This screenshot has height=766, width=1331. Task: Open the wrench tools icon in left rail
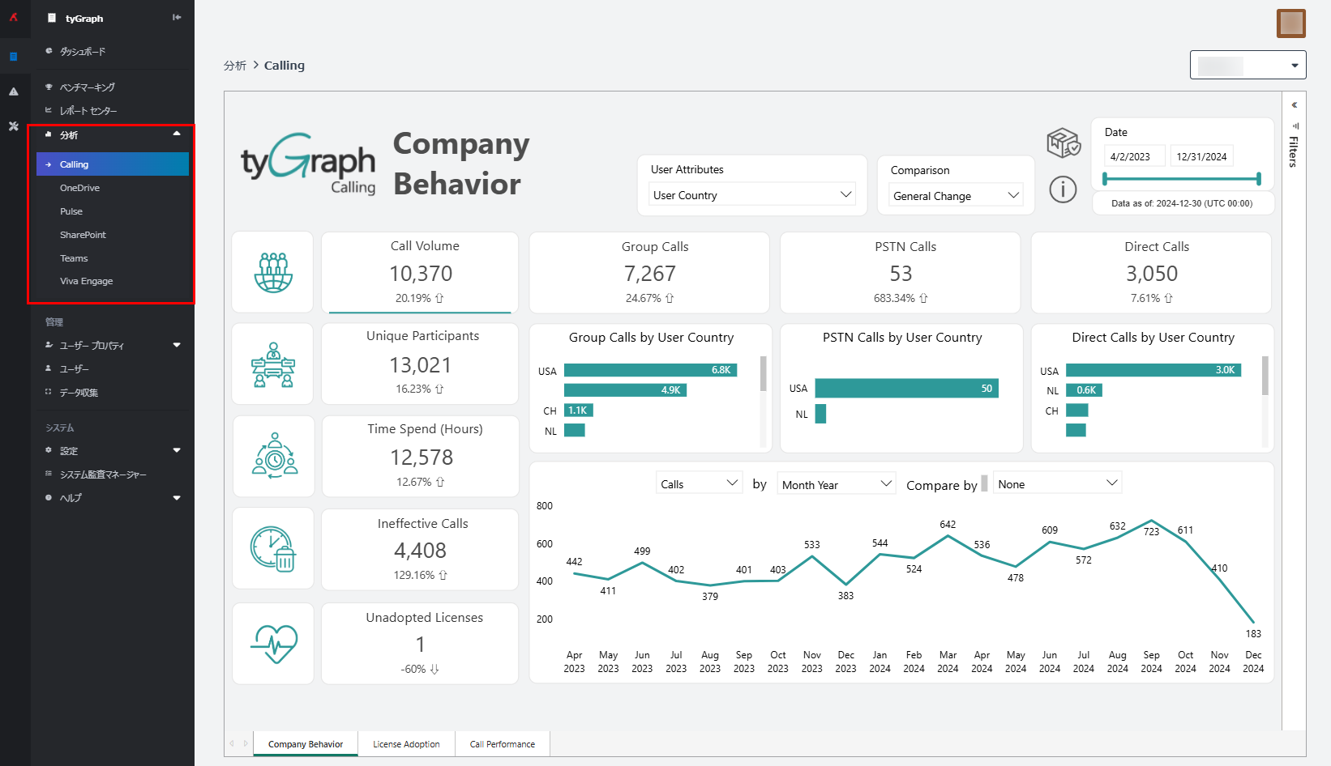14,126
